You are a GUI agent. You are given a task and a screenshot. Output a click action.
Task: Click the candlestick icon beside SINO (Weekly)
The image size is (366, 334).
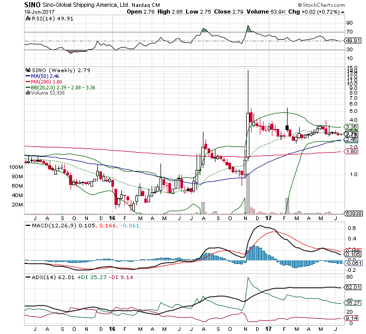tap(28, 70)
